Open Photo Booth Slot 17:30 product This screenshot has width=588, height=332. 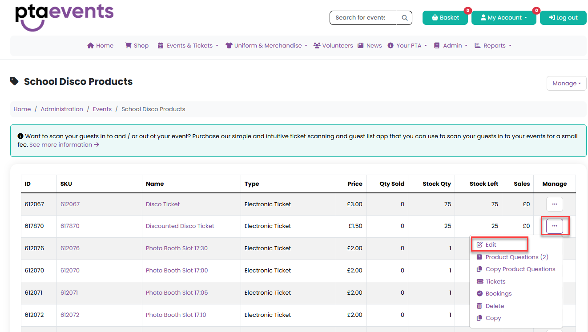177,248
